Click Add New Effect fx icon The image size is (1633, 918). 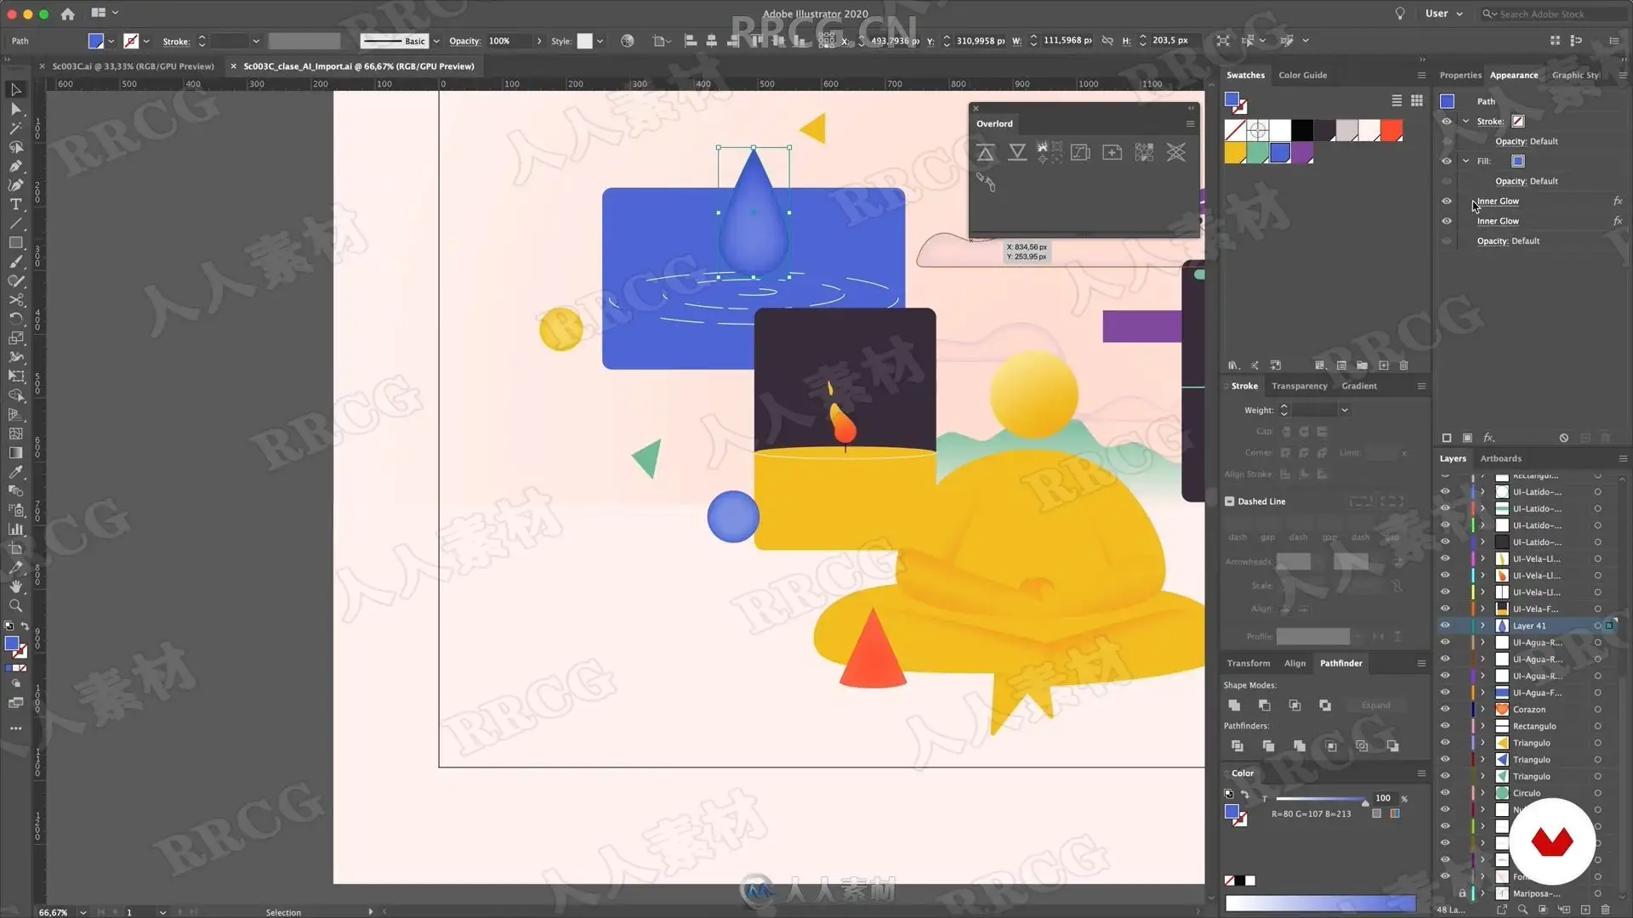click(1488, 438)
